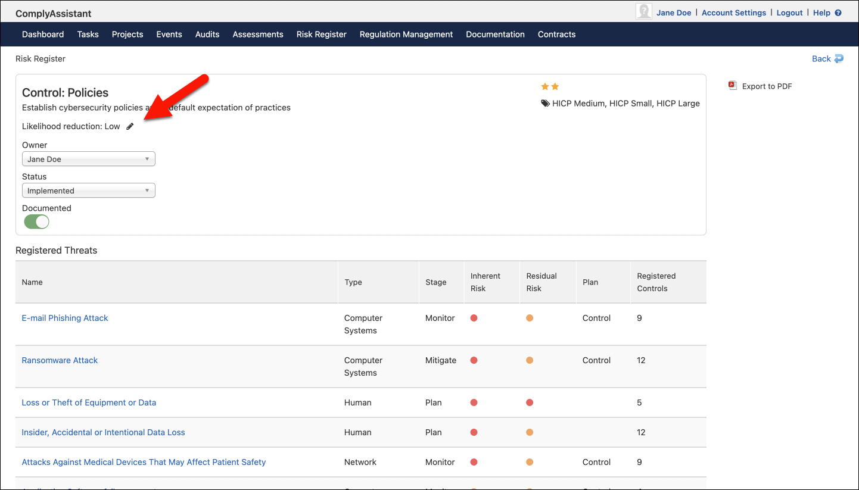Image resolution: width=859 pixels, height=490 pixels.
Task: Click the Registered Threats heading
Action: (57, 251)
